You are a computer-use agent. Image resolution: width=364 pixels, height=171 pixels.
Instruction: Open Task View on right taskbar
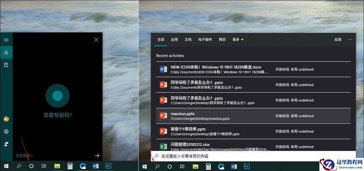[182, 166]
